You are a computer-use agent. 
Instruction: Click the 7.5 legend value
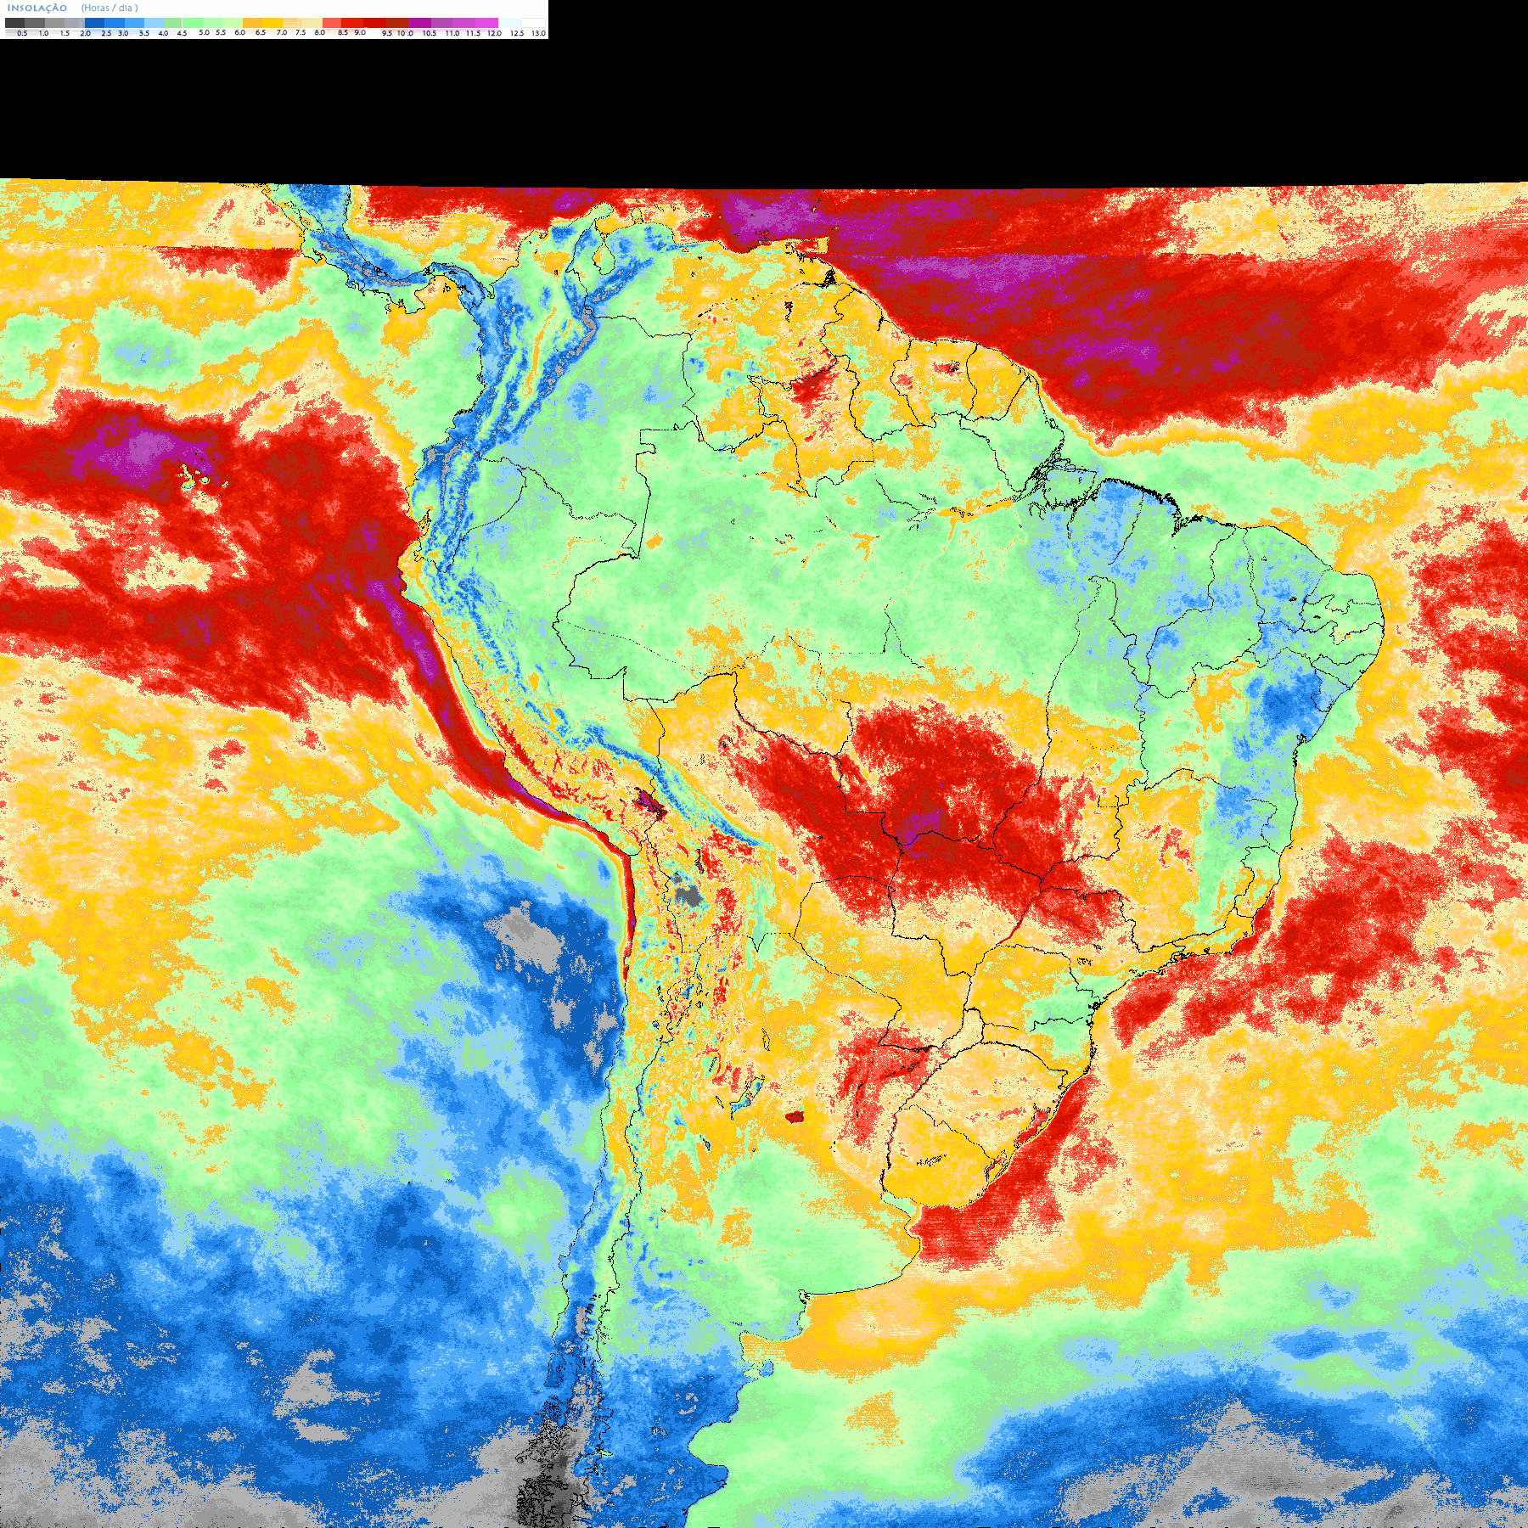click(x=301, y=32)
